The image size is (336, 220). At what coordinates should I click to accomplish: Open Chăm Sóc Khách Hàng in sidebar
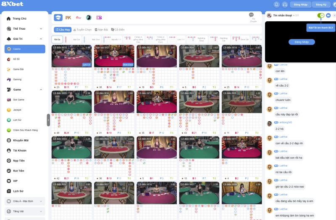(25, 130)
